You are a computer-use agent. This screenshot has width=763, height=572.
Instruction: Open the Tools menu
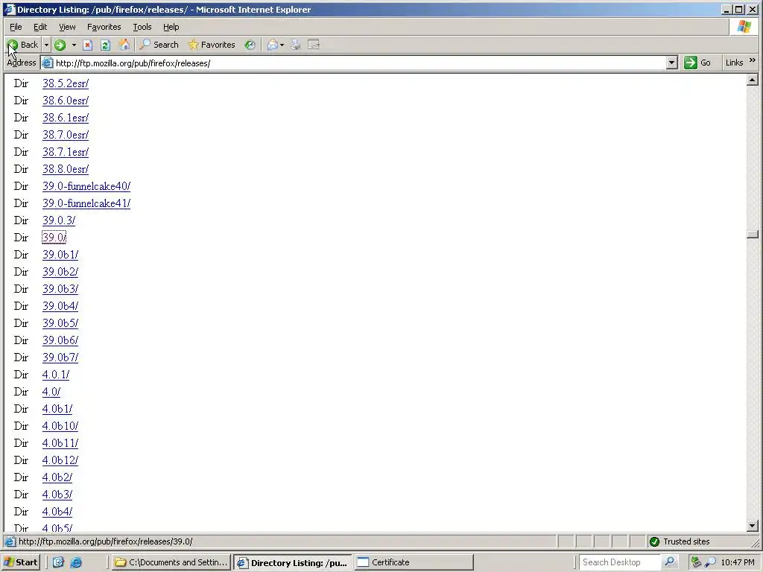(x=142, y=27)
